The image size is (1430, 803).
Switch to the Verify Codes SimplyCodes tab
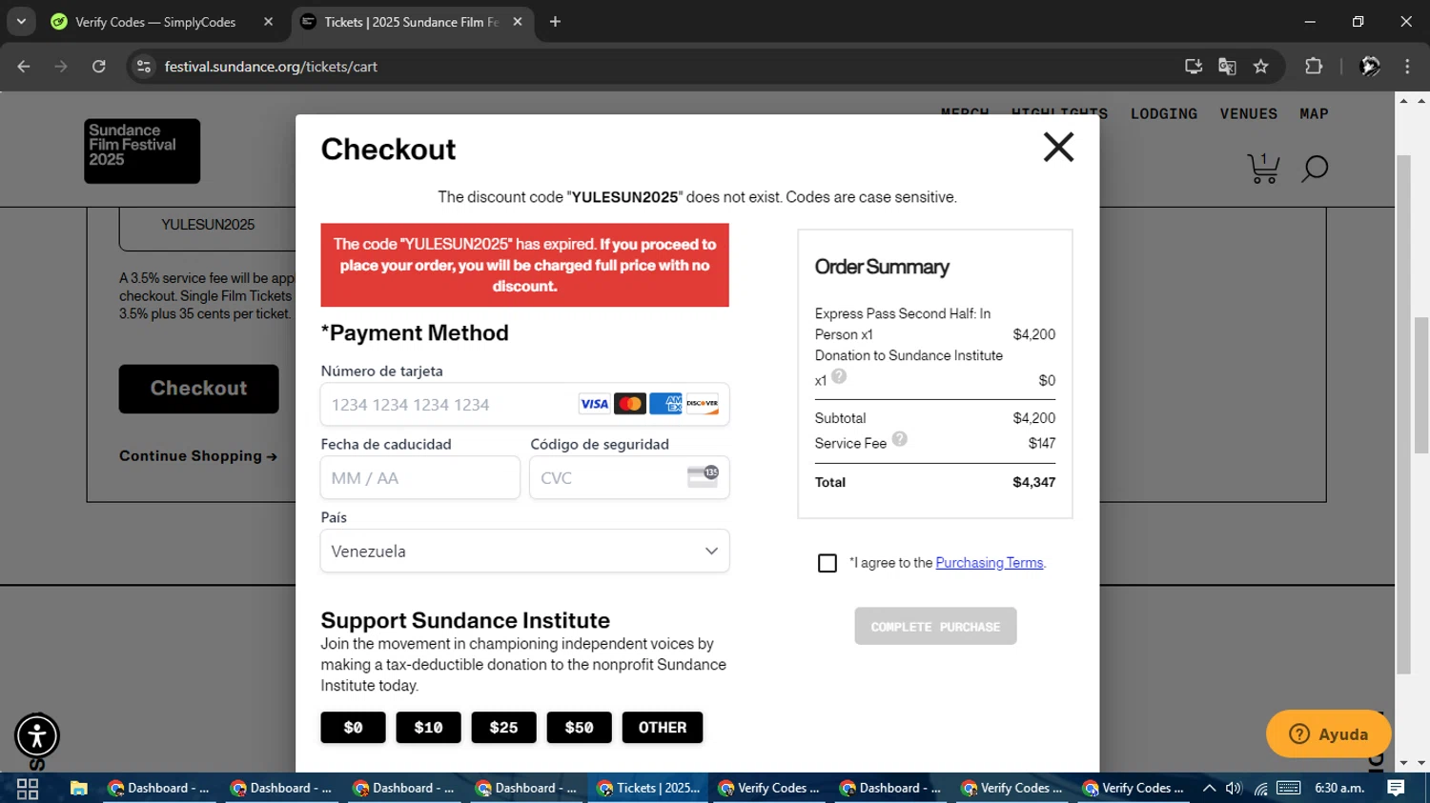point(155,21)
